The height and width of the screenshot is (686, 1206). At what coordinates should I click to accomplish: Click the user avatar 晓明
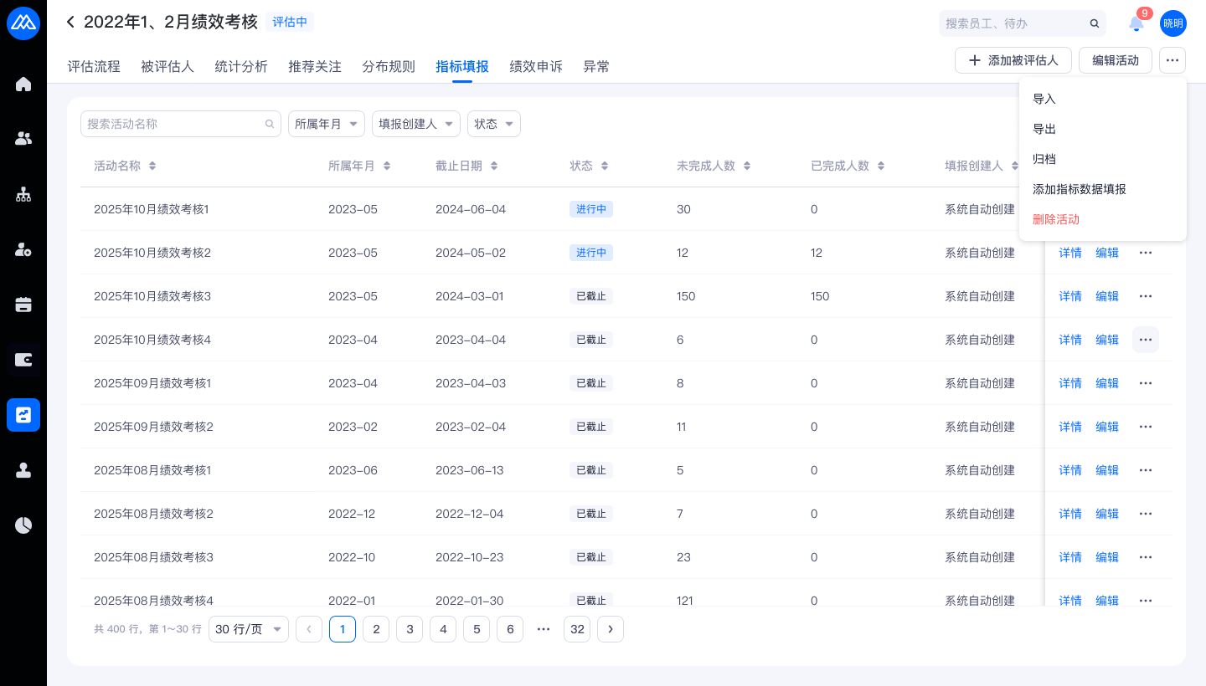coord(1172,23)
